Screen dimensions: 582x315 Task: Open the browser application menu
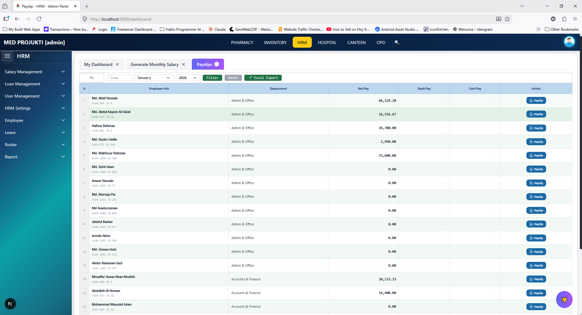tap(575, 19)
